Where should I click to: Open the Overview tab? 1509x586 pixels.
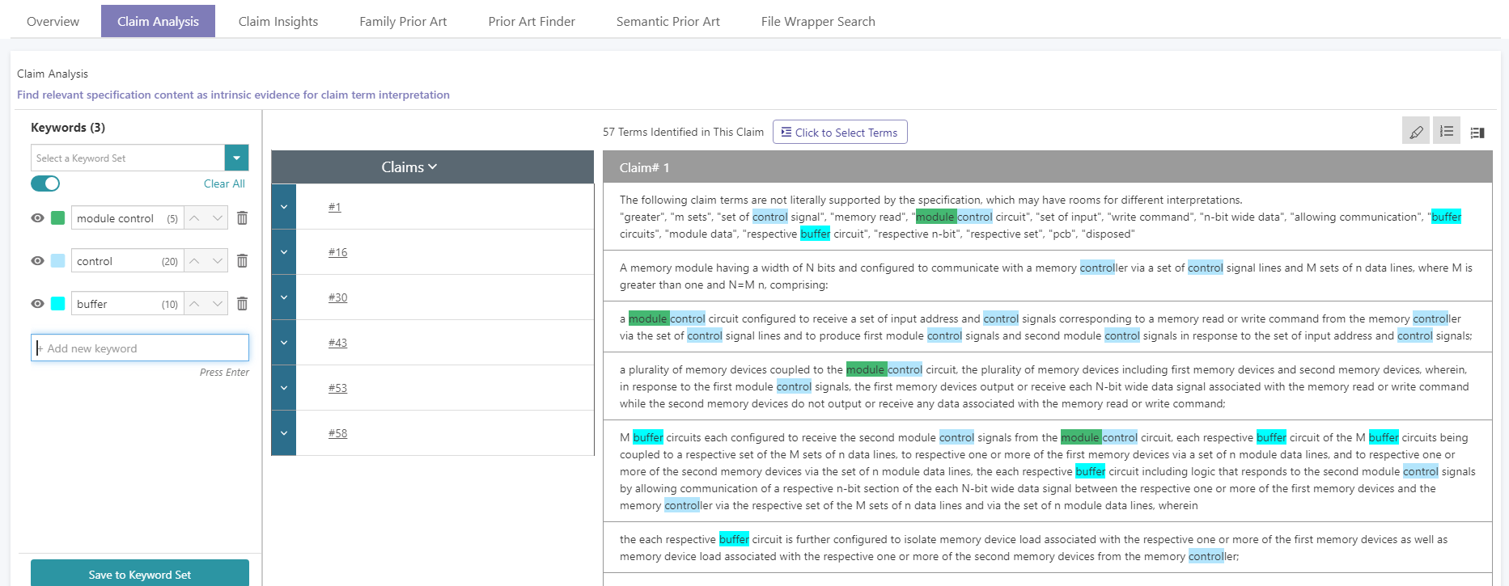point(53,21)
